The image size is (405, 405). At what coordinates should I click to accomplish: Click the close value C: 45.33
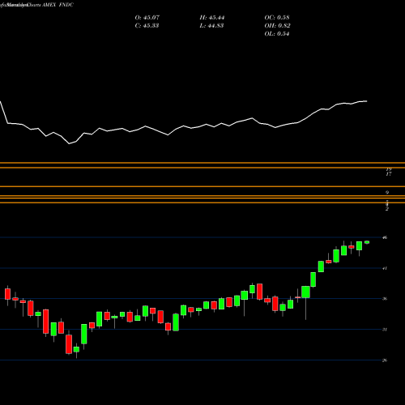(x=147, y=26)
